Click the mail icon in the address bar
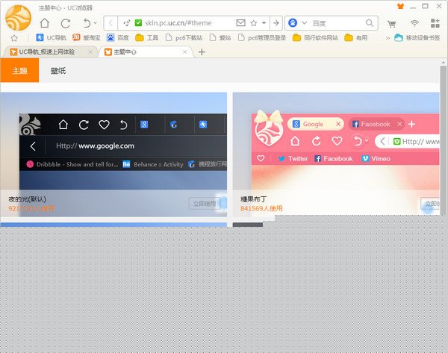This screenshot has width=448, height=353. click(x=240, y=23)
